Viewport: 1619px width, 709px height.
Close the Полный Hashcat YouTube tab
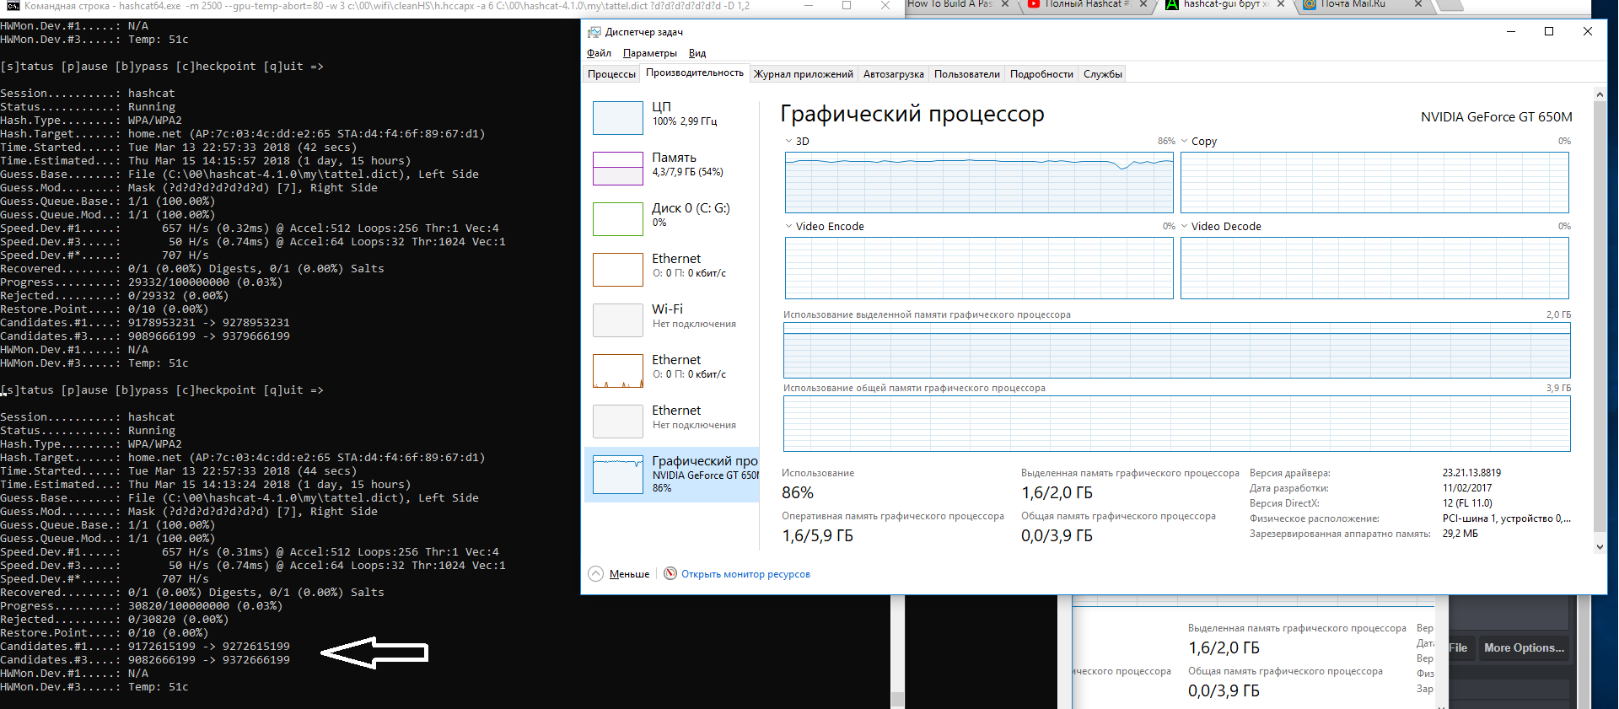[x=1143, y=4]
